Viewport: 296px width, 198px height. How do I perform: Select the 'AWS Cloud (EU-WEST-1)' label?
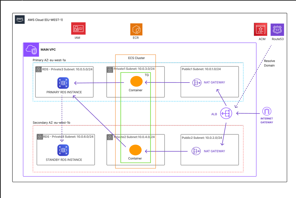tap(45, 20)
